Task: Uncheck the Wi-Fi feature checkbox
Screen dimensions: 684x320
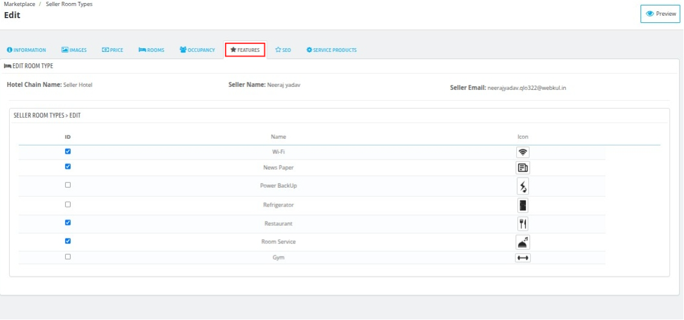Action: 68,152
